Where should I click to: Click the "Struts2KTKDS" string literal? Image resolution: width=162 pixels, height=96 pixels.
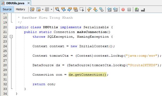[x=143, y=65]
